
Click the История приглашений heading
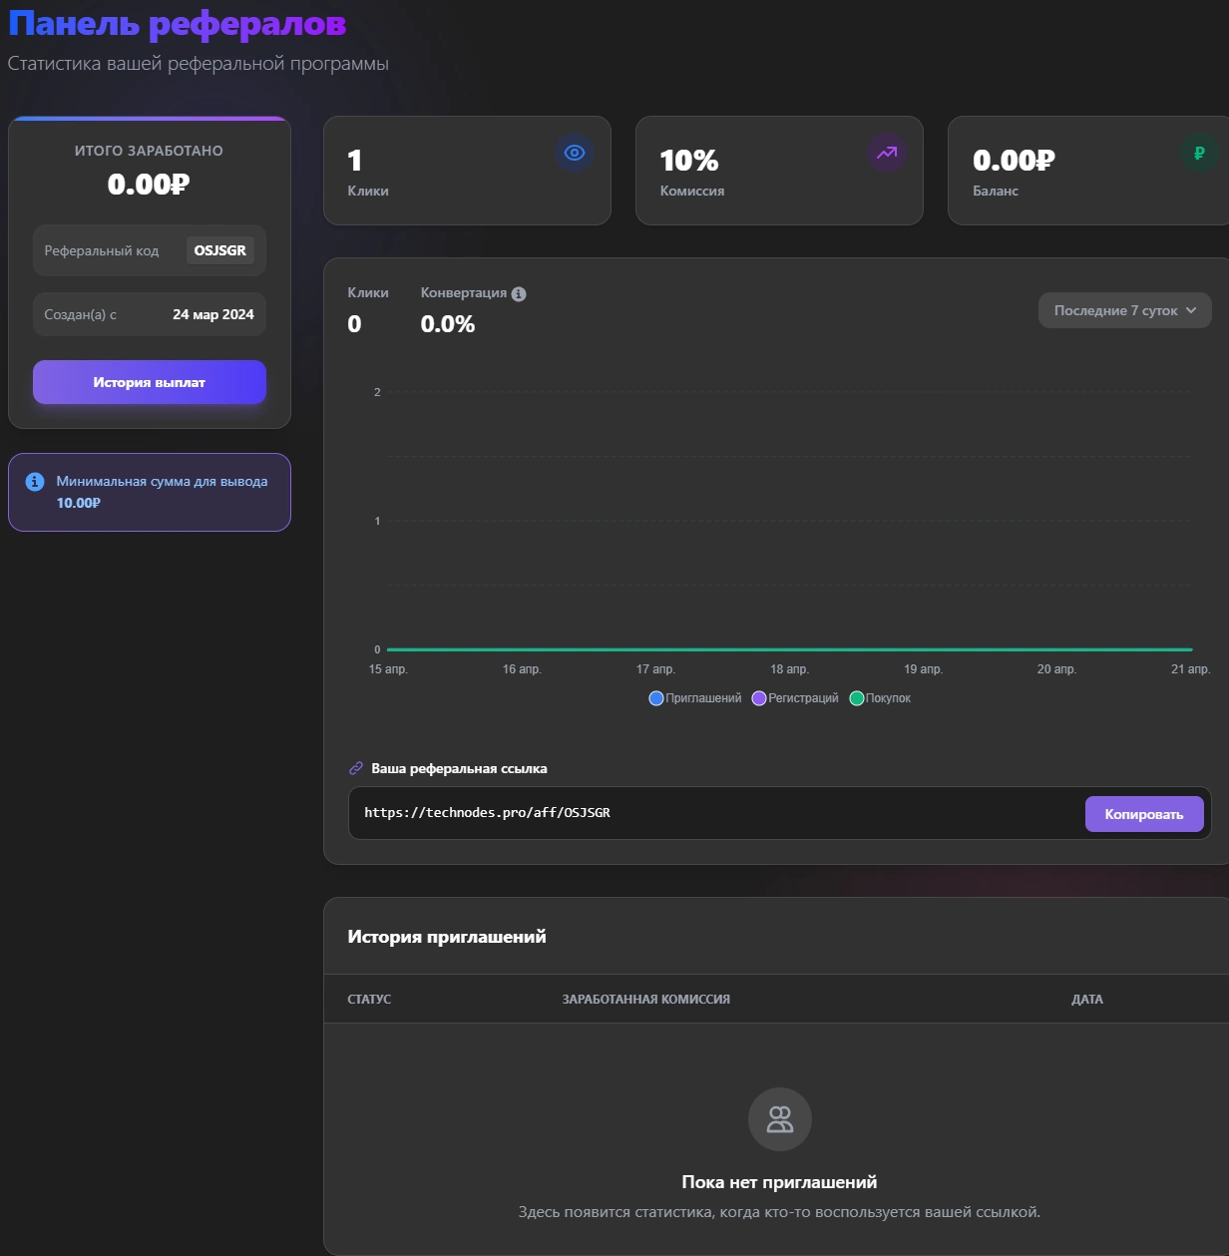click(x=447, y=937)
